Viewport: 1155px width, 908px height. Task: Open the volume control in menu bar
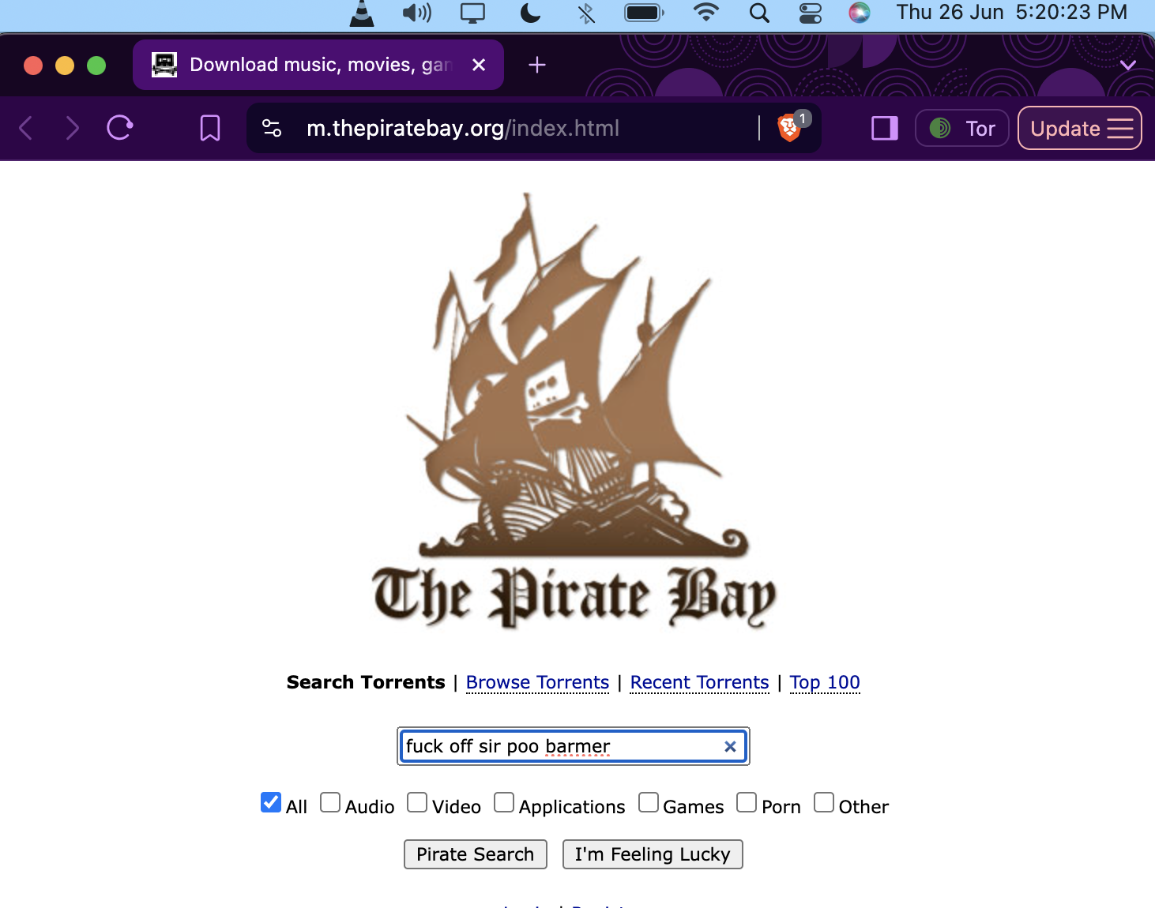pyautogui.click(x=416, y=13)
